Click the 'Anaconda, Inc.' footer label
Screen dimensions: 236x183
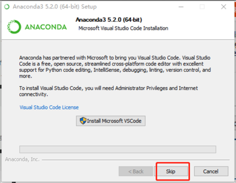coord(22,159)
